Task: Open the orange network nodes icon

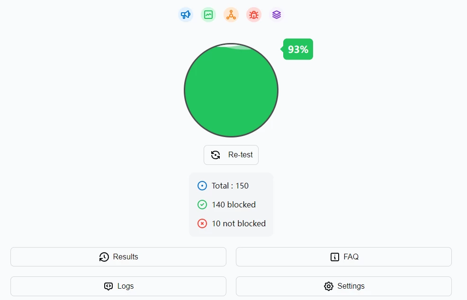Action: coord(231,15)
